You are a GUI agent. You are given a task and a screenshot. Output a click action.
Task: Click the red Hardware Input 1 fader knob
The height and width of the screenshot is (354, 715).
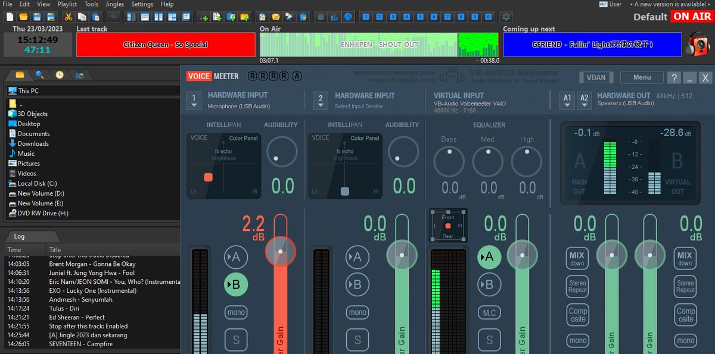click(281, 252)
